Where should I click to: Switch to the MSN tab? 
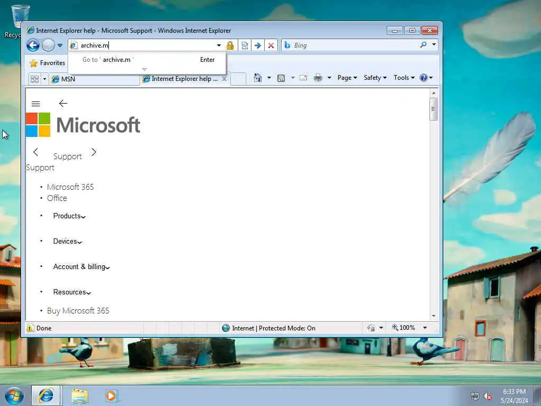[x=94, y=79]
